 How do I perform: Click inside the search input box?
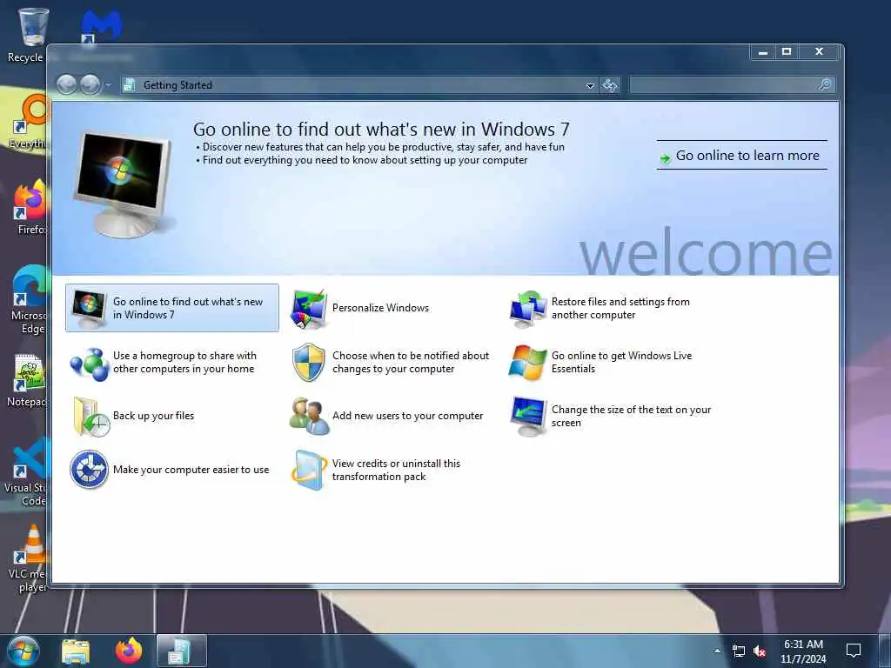tap(725, 85)
